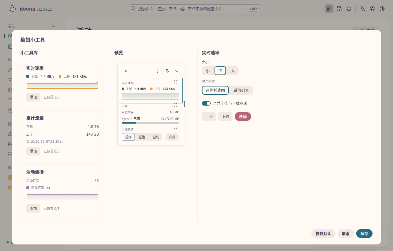Remove widget with 移除 button
The image size is (393, 251).
(x=243, y=116)
